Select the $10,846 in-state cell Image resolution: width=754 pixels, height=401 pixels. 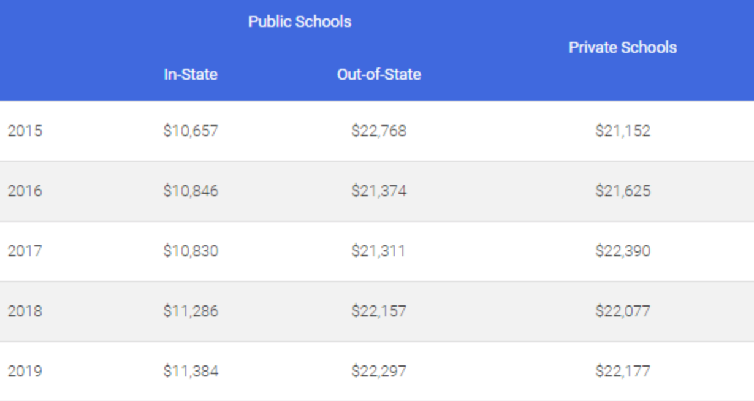[190, 191]
